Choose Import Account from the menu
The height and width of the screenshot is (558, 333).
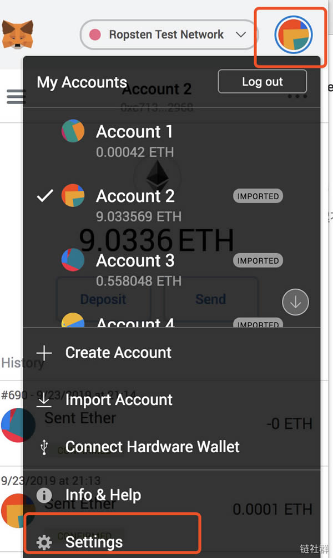(119, 399)
